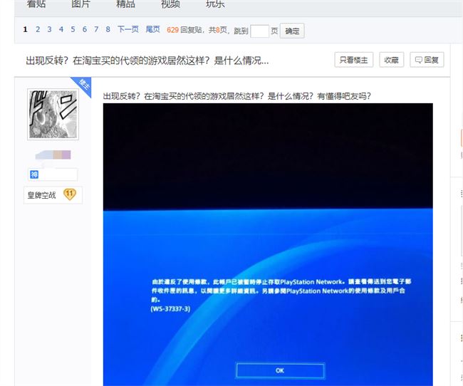Open the poster's manga avatar

coord(53,114)
